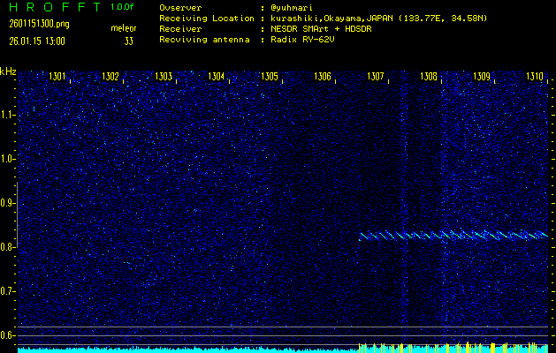Click the meteor label
The image size is (556, 353).
pos(124,28)
